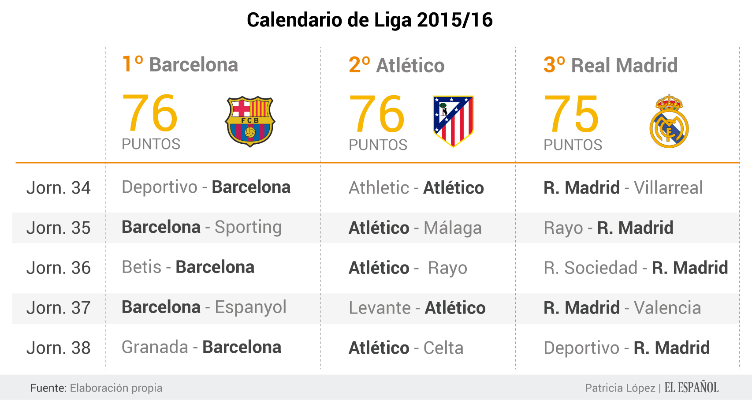Click the 'Jorn. 38' row label
This screenshot has width=752, height=400.
pos(59,348)
